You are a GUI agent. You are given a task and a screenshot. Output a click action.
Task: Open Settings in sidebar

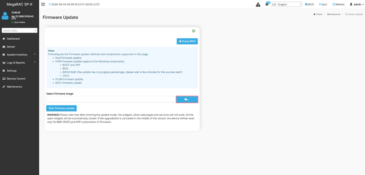12,71
